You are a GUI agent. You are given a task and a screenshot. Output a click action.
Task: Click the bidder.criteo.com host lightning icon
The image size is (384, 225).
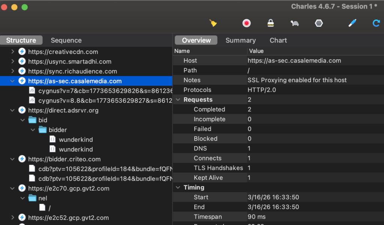tap(22, 159)
